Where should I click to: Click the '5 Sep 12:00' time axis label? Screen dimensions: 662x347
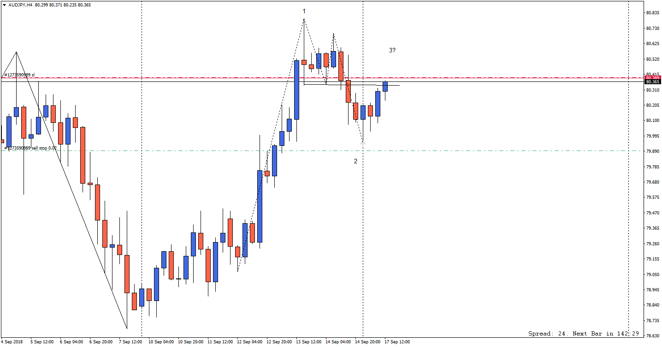pyautogui.click(x=42, y=342)
